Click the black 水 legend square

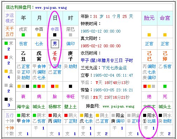click(6, 99)
